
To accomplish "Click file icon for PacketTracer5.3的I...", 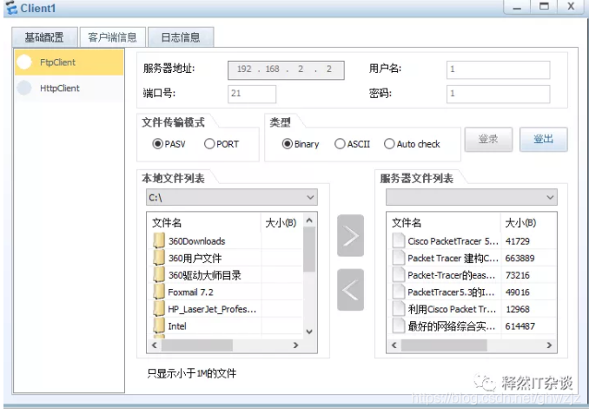I will point(398,292).
